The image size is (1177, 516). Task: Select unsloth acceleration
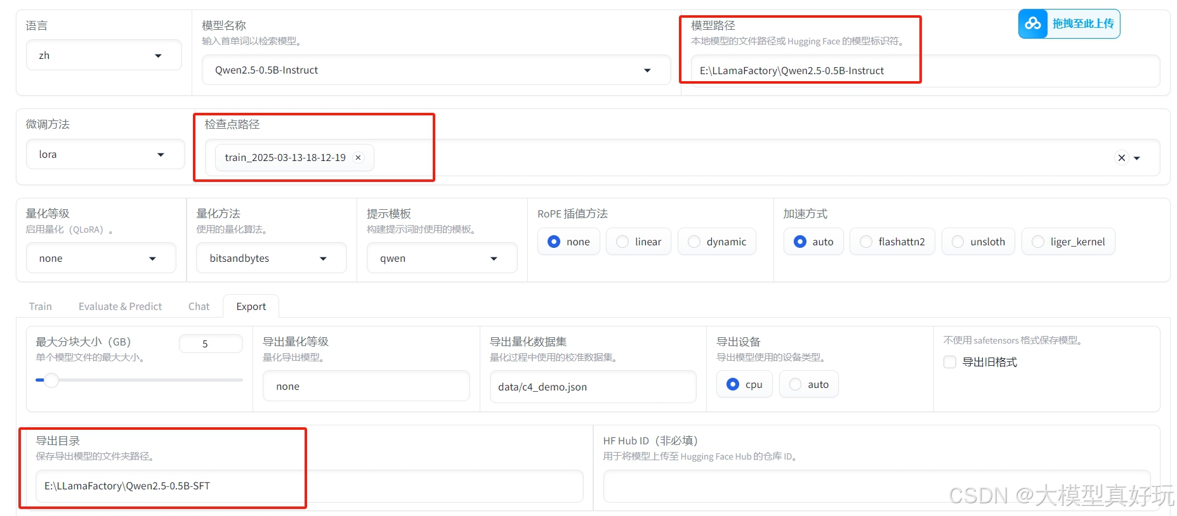[x=978, y=242]
